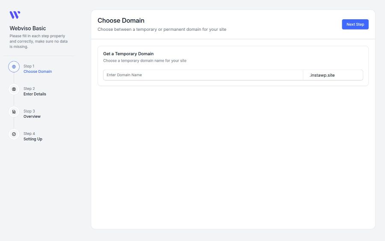Click the Webviso W logo

[x=15, y=15]
